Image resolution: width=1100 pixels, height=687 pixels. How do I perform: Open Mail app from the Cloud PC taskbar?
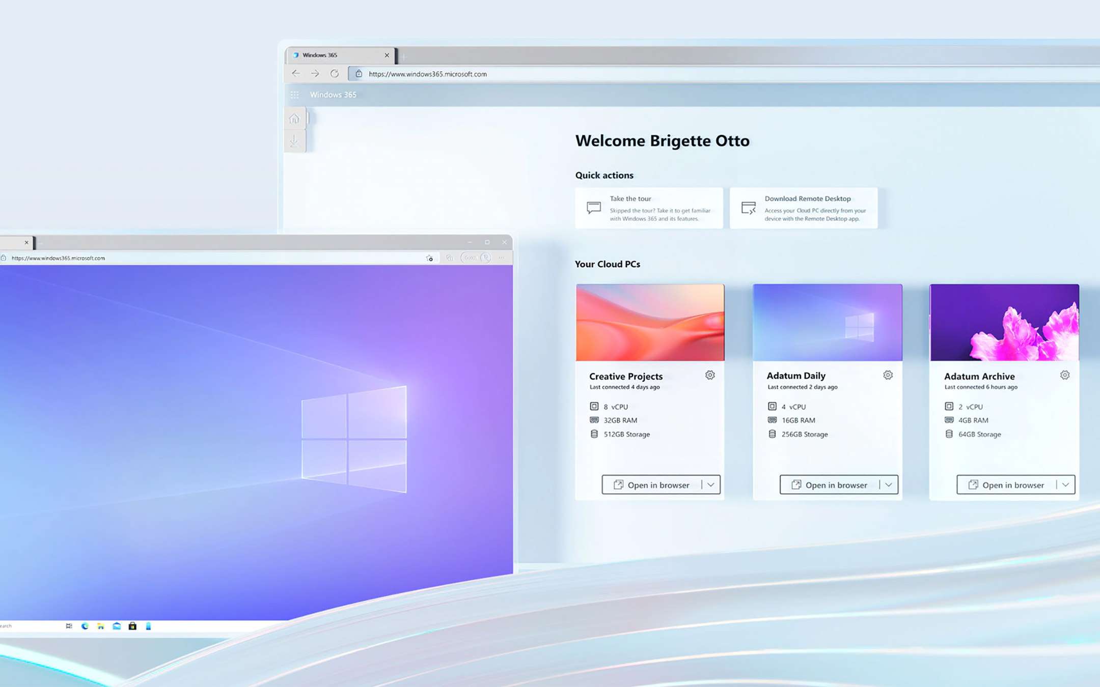[x=117, y=626]
